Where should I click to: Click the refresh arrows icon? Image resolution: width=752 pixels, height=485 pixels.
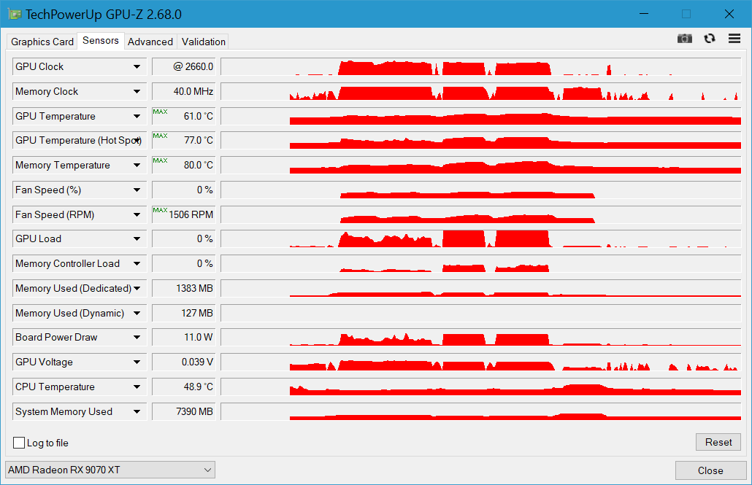point(710,39)
